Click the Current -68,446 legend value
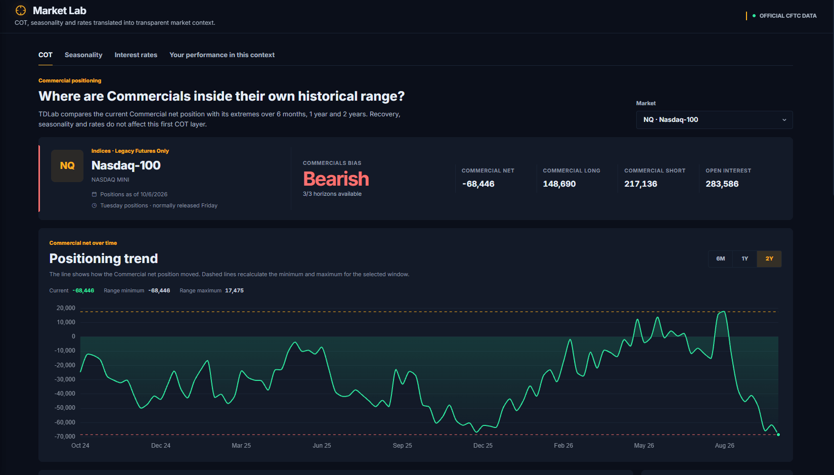The height and width of the screenshot is (475, 834). click(83, 290)
